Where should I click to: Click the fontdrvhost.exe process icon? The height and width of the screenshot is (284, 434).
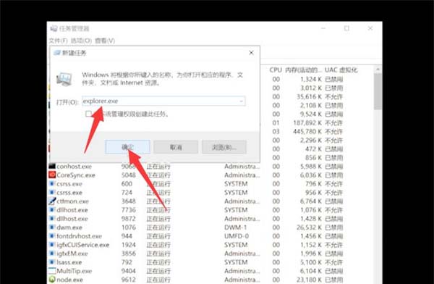52,236
